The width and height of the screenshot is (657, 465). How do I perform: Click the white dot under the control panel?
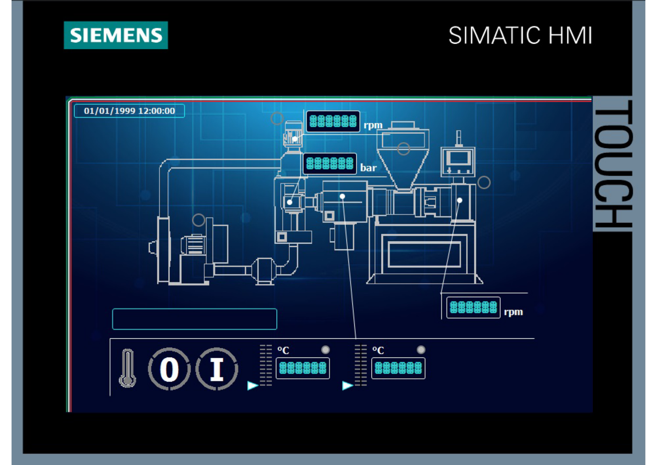pos(460,200)
